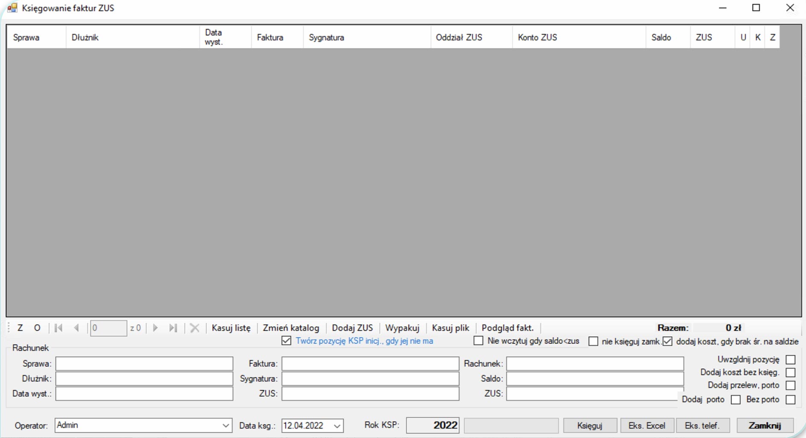Enable Nie wczytuj gdy saldo<zus
This screenshot has height=438, width=806.
479,341
